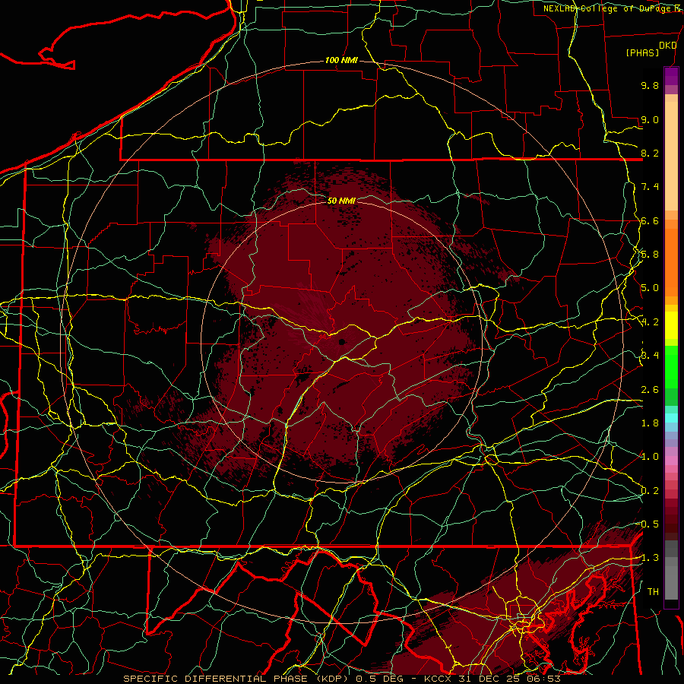Image resolution: width=684 pixels, height=684 pixels.
Task: Click the 100 NMI range ring label
Action: 341,60
